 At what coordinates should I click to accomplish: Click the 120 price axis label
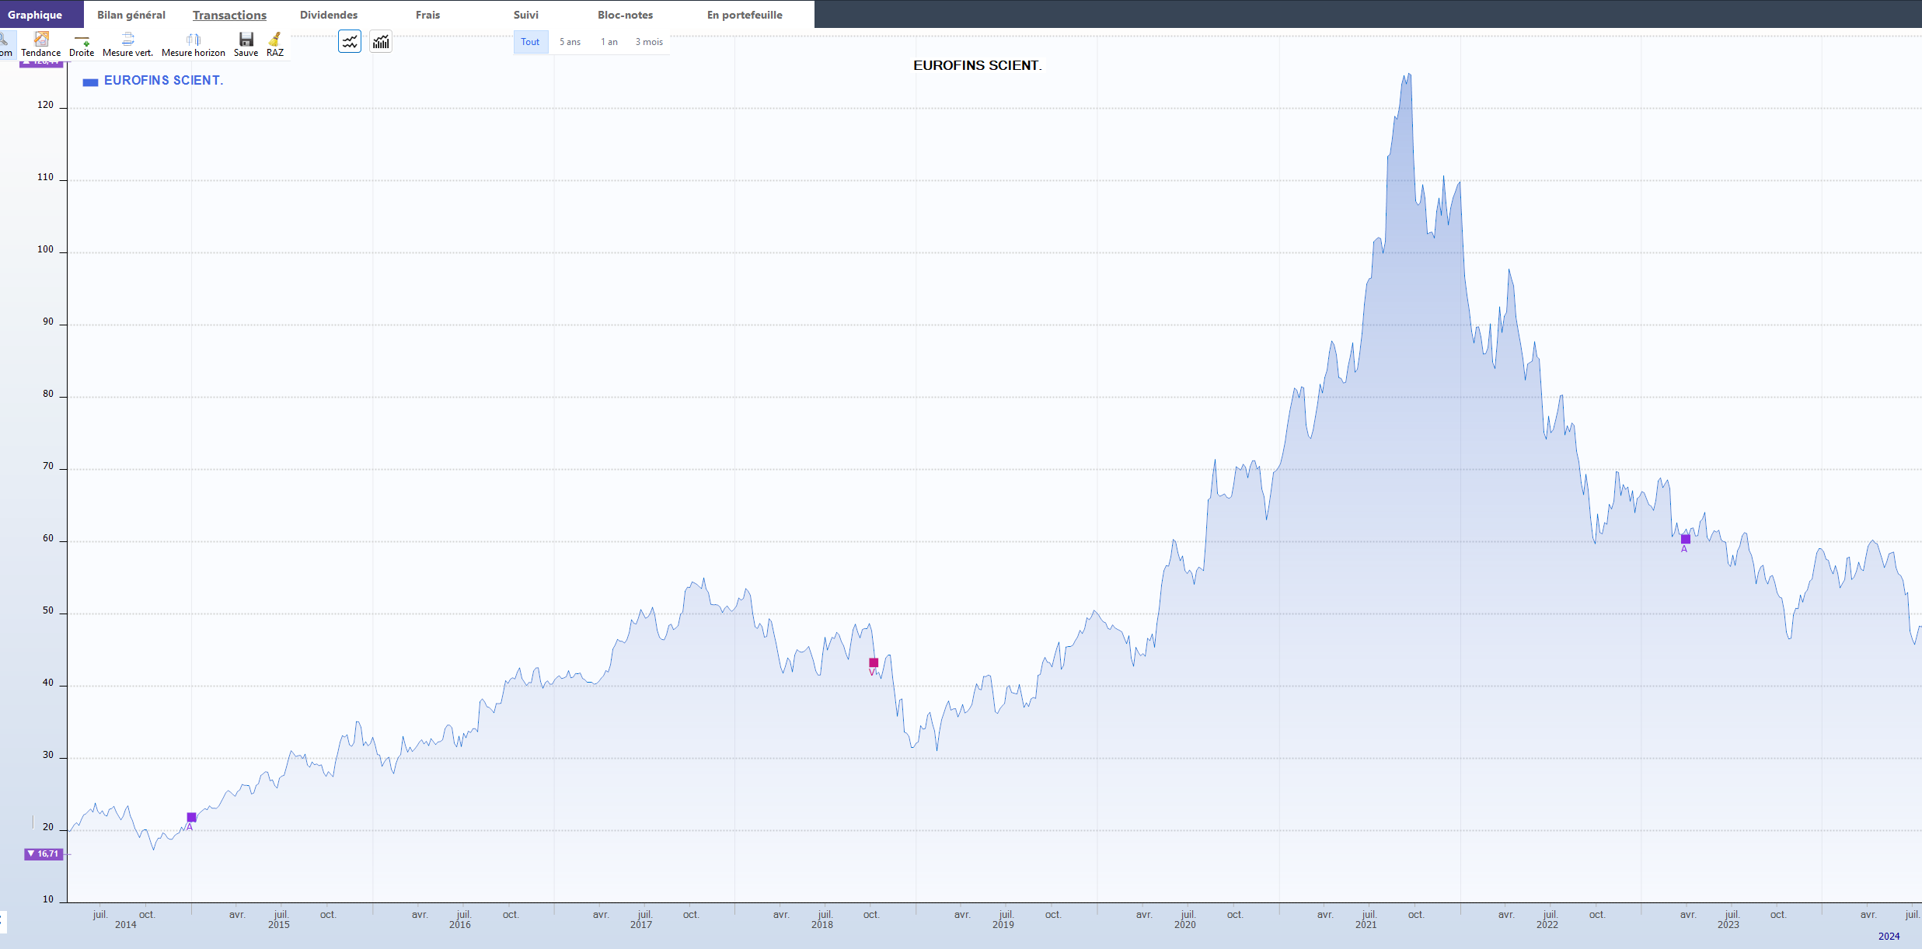tap(46, 105)
